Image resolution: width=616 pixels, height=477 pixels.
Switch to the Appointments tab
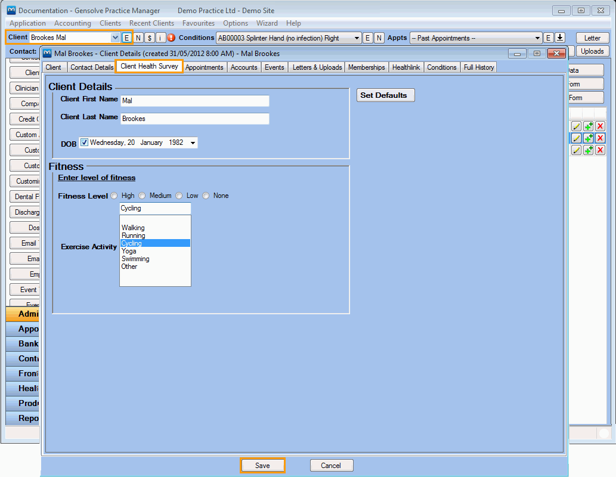point(205,67)
